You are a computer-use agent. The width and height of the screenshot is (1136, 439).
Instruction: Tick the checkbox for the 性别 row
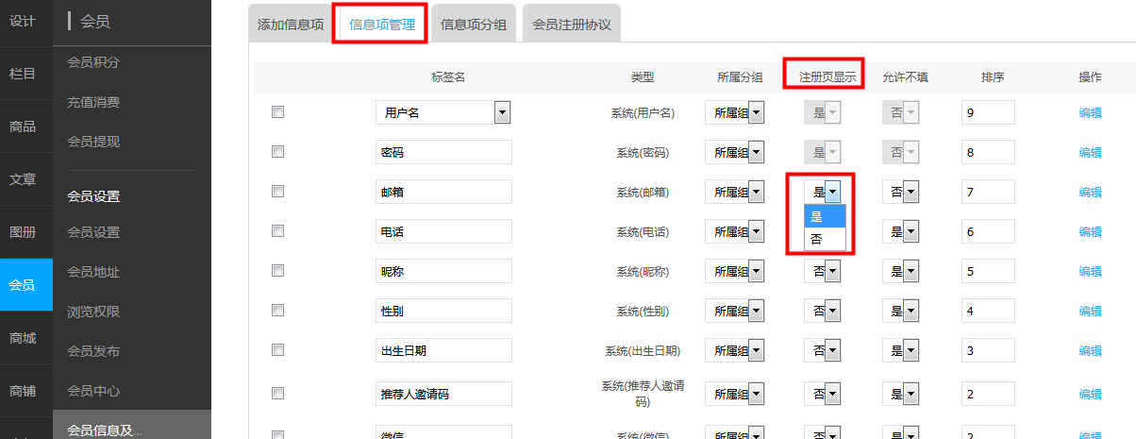(x=277, y=310)
